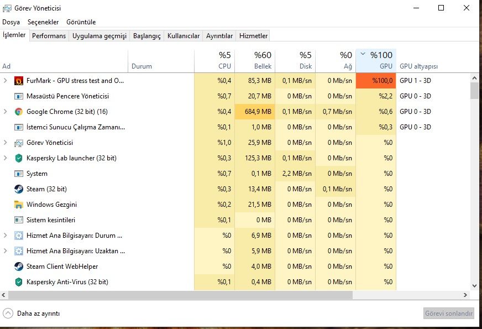Sort by the Bellek column header
Image resolution: width=482 pixels, height=329 pixels.
[x=255, y=61]
